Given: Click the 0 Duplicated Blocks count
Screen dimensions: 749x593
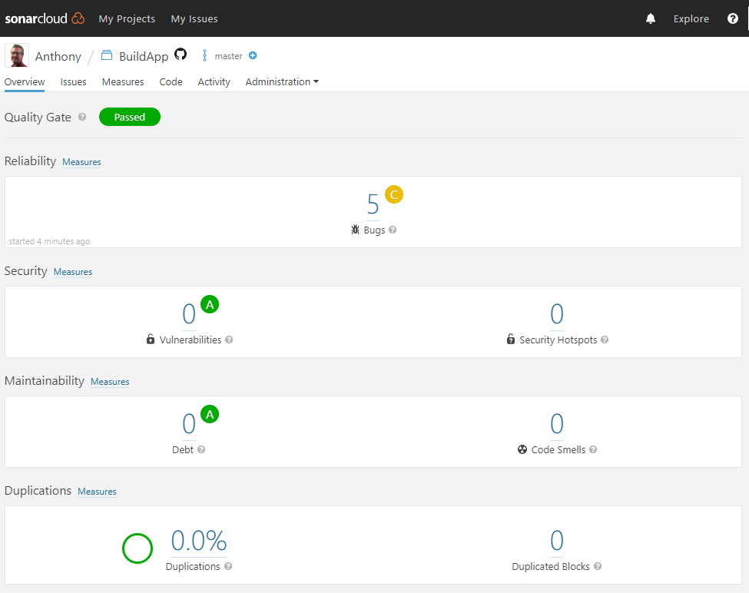Looking at the screenshot, I should tap(557, 541).
